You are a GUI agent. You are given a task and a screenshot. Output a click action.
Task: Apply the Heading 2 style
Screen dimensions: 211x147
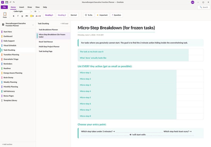click(x=62, y=15)
